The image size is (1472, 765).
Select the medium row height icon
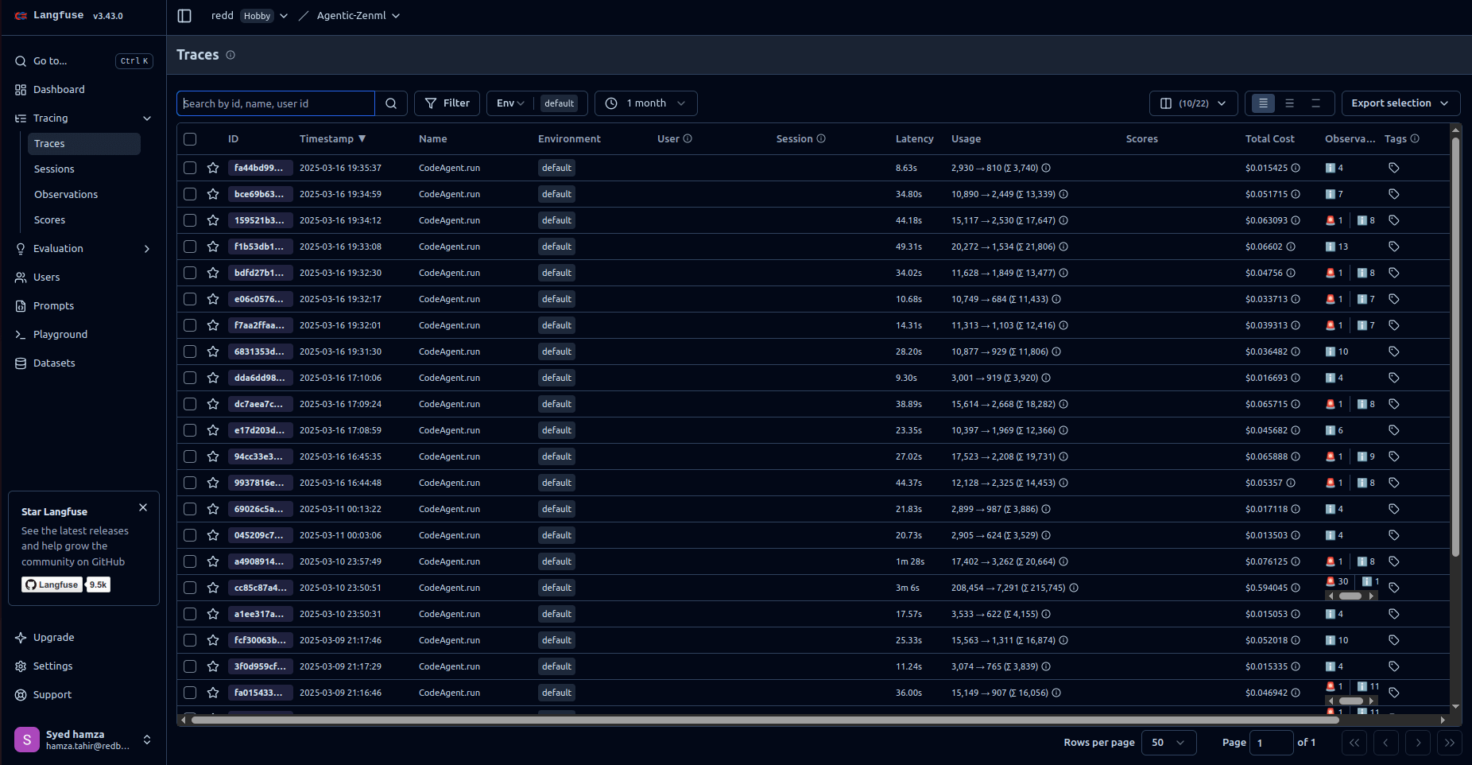[1290, 103]
